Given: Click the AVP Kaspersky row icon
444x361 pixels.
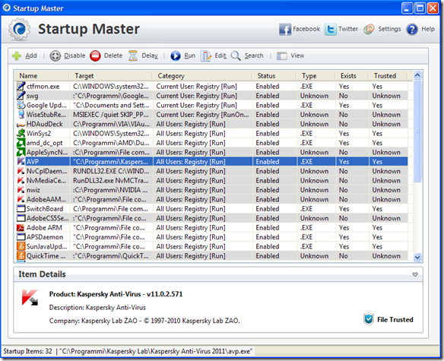Looking at the screenshot, I should click(21, 161).
